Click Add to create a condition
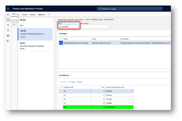 pos(72,82)
